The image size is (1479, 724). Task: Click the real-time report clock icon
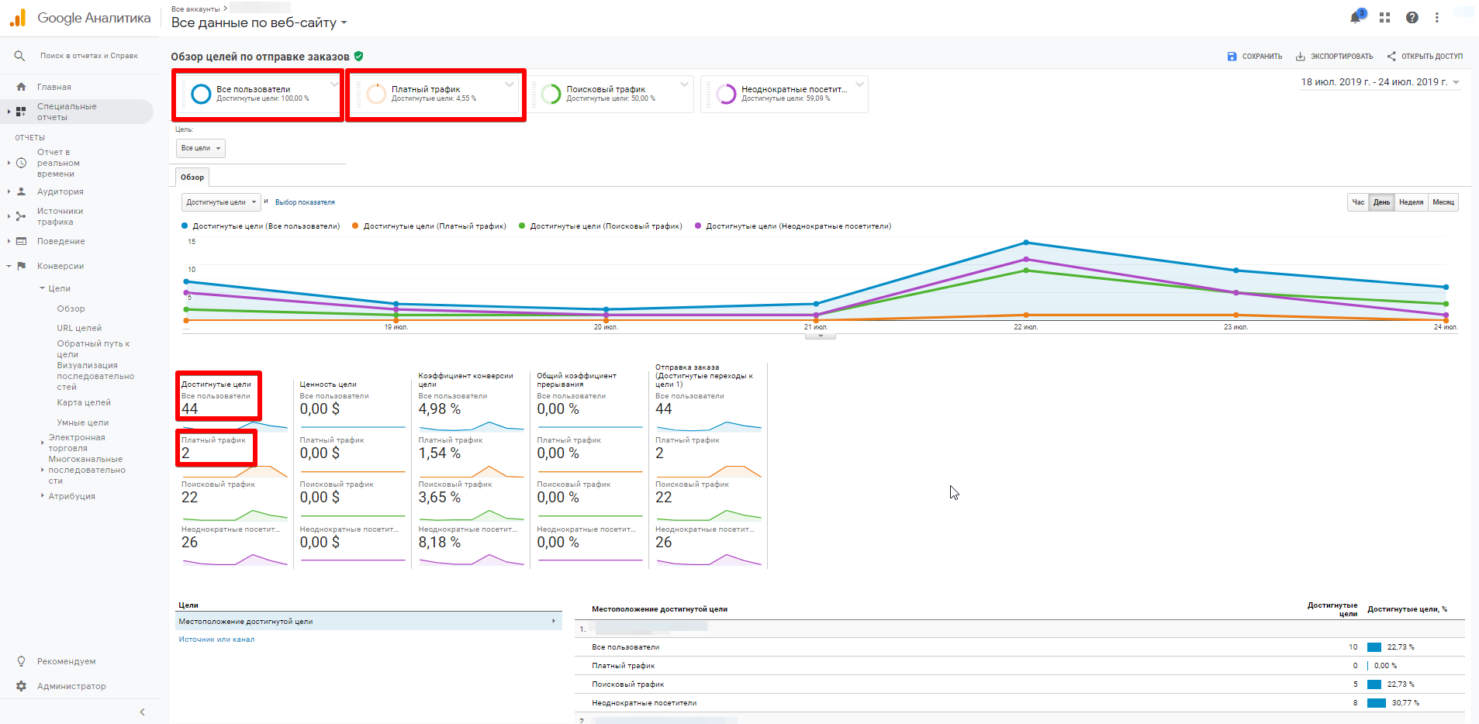pyautogui.click(x=21, y=163)
